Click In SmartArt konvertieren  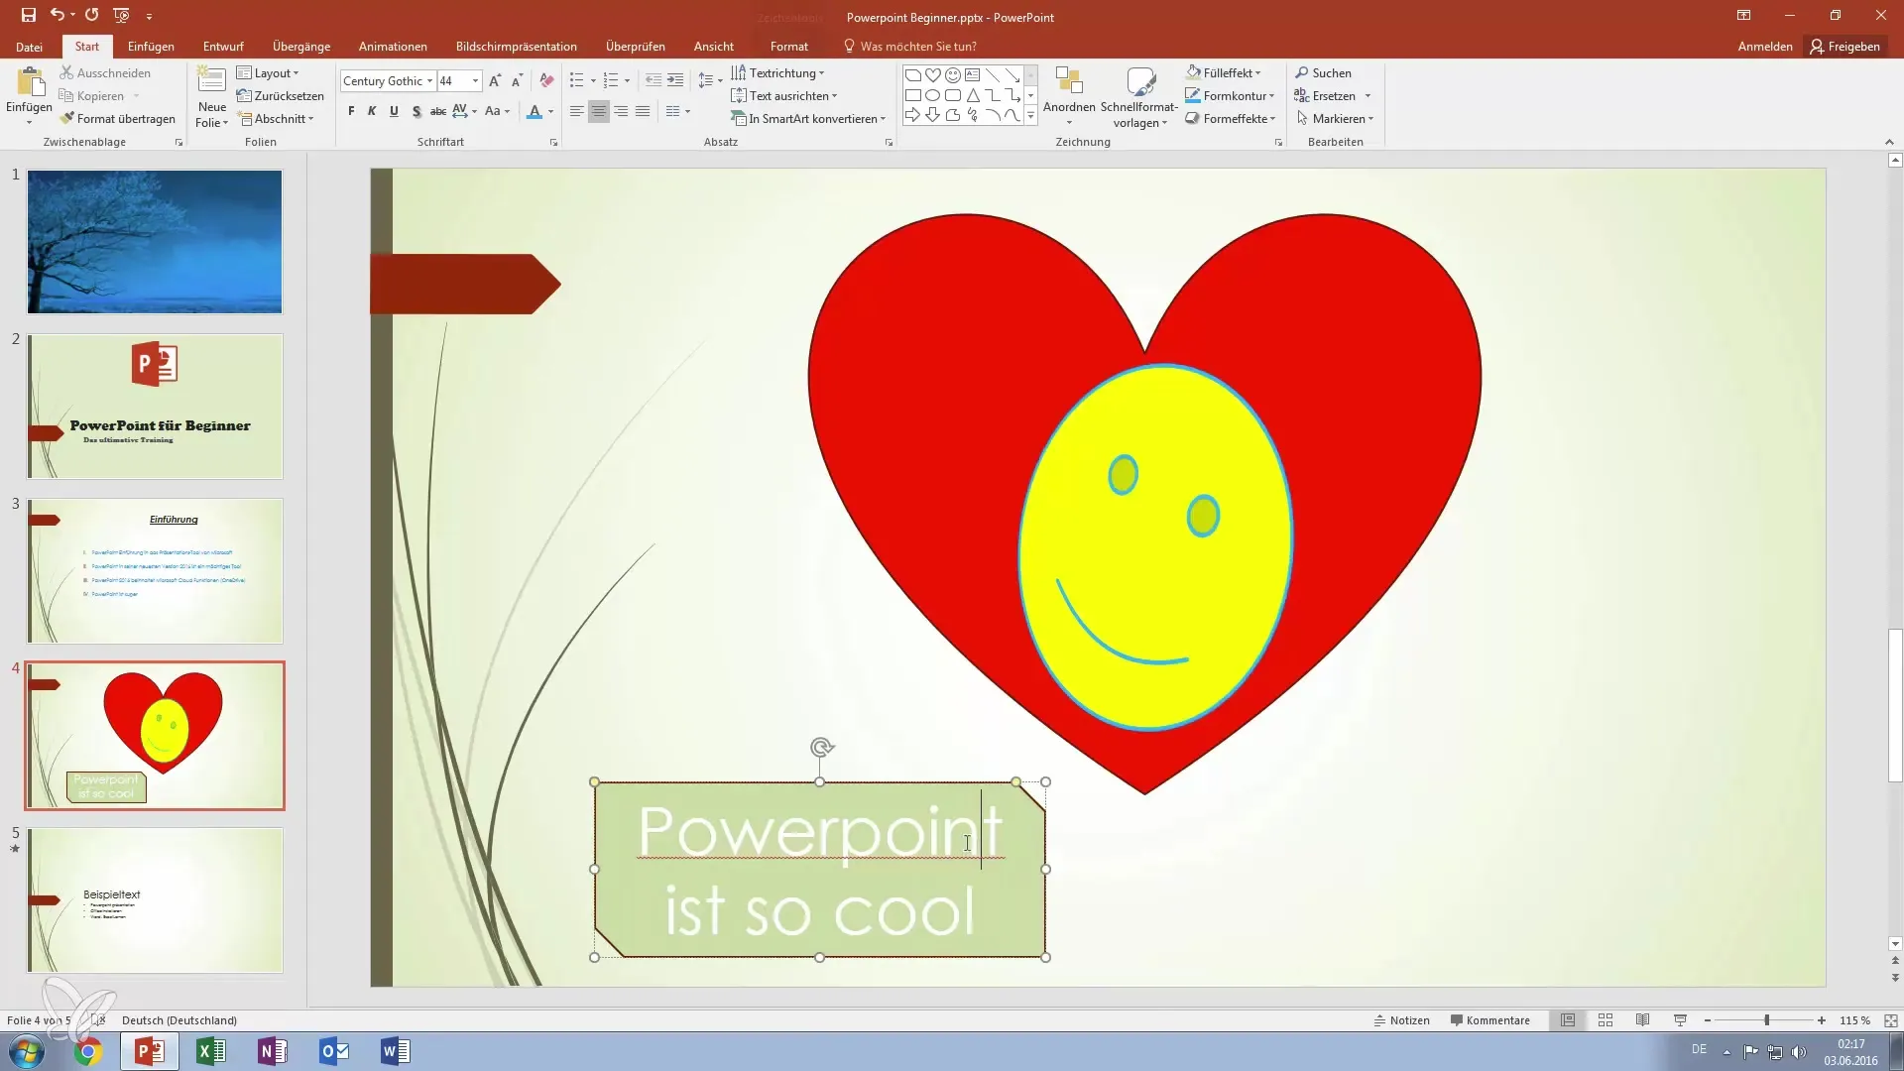808,119
